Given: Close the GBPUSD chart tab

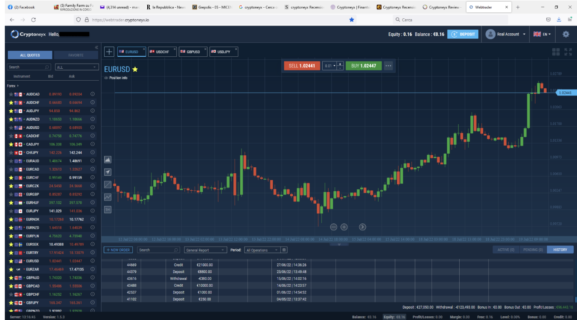Looking at the screenshot, I should click(x=205, y=49).
